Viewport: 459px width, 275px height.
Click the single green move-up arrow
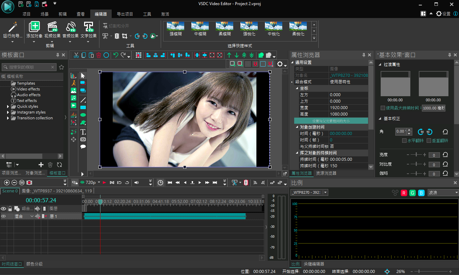click(x=229, y=55)
